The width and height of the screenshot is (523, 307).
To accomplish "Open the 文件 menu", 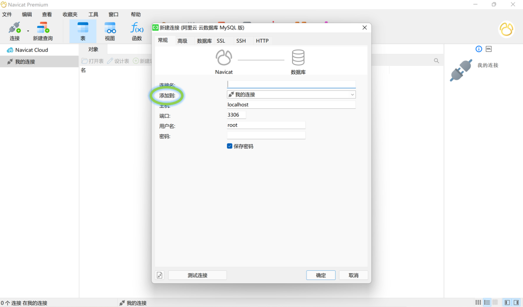I will [x=7, y=15].
